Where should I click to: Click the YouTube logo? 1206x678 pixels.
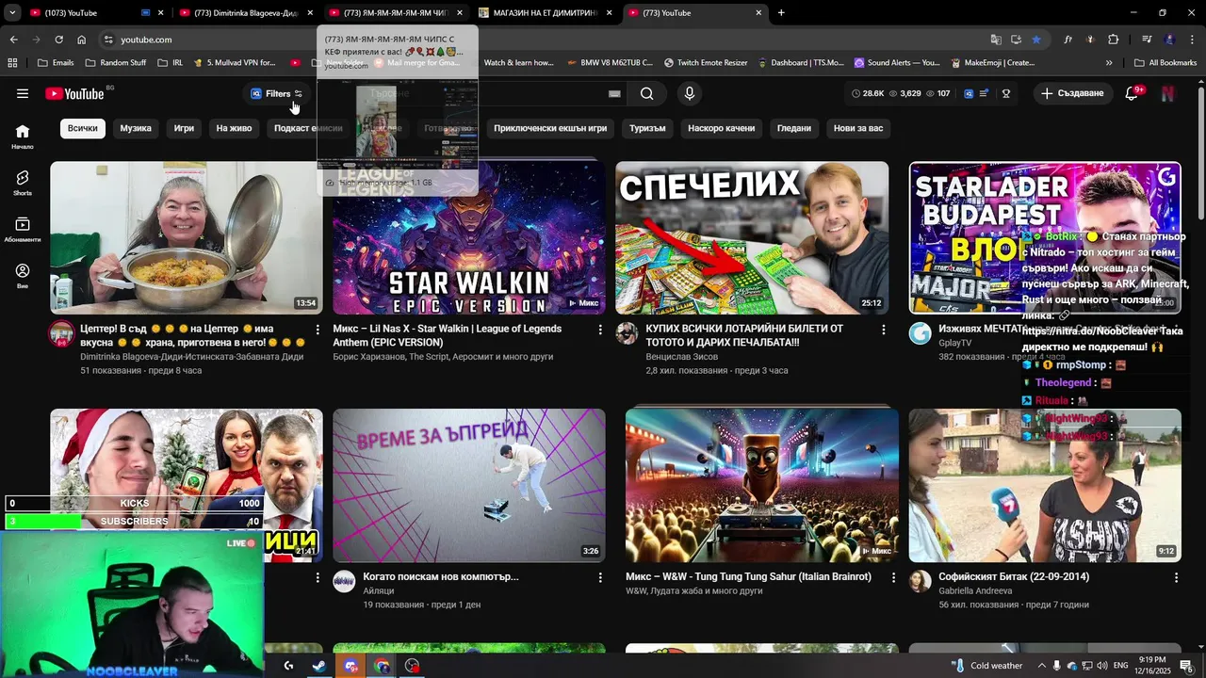pos(74,93)
